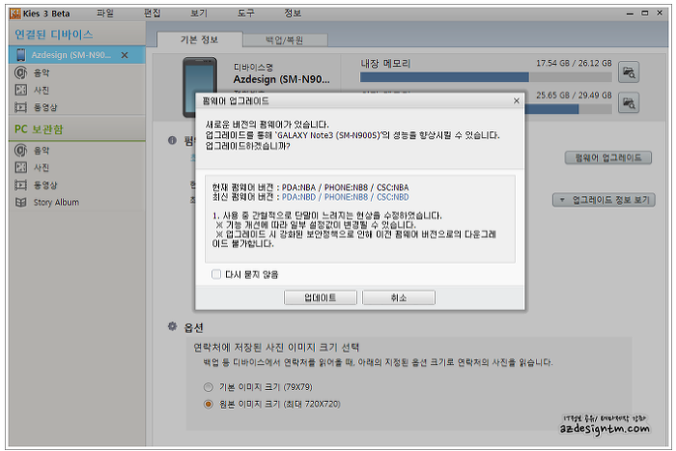Check the 다시 묻지 않음 checkbox
The image size is (676, 451).
(216, 274)
